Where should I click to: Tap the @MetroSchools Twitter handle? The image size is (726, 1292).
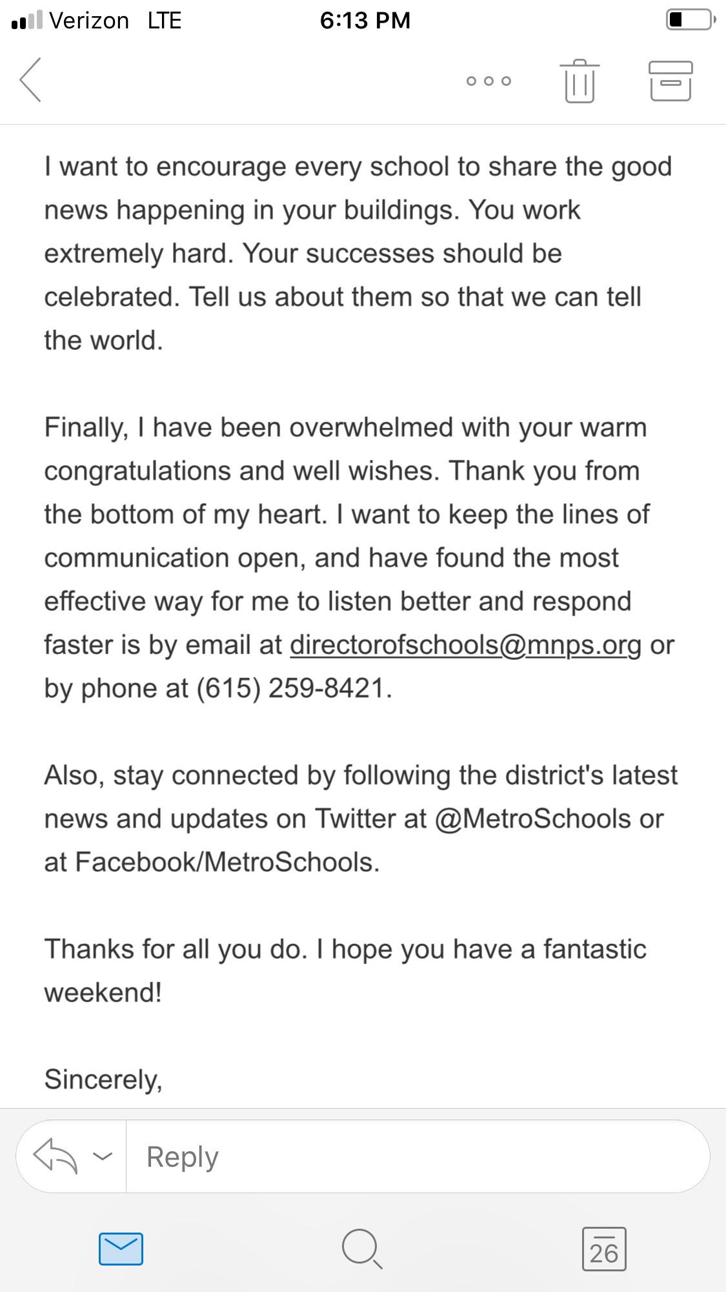[533, 819]
